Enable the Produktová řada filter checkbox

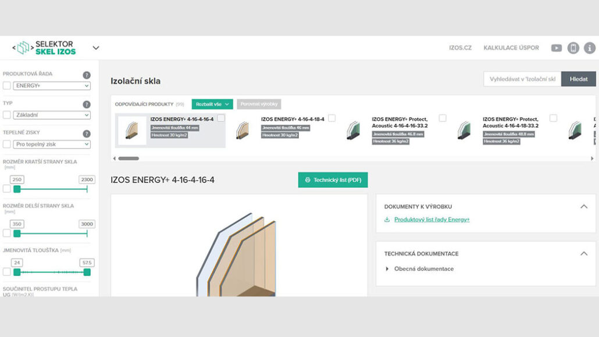[6, 85]
